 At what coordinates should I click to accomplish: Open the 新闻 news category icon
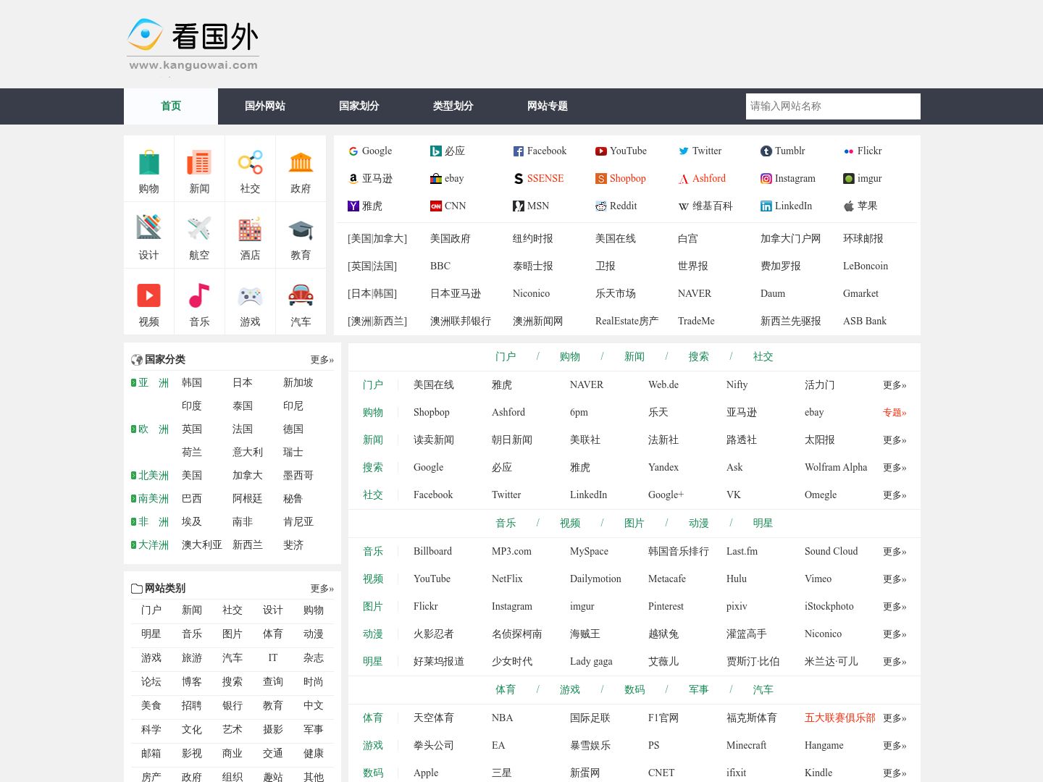(x=199, y=163)
